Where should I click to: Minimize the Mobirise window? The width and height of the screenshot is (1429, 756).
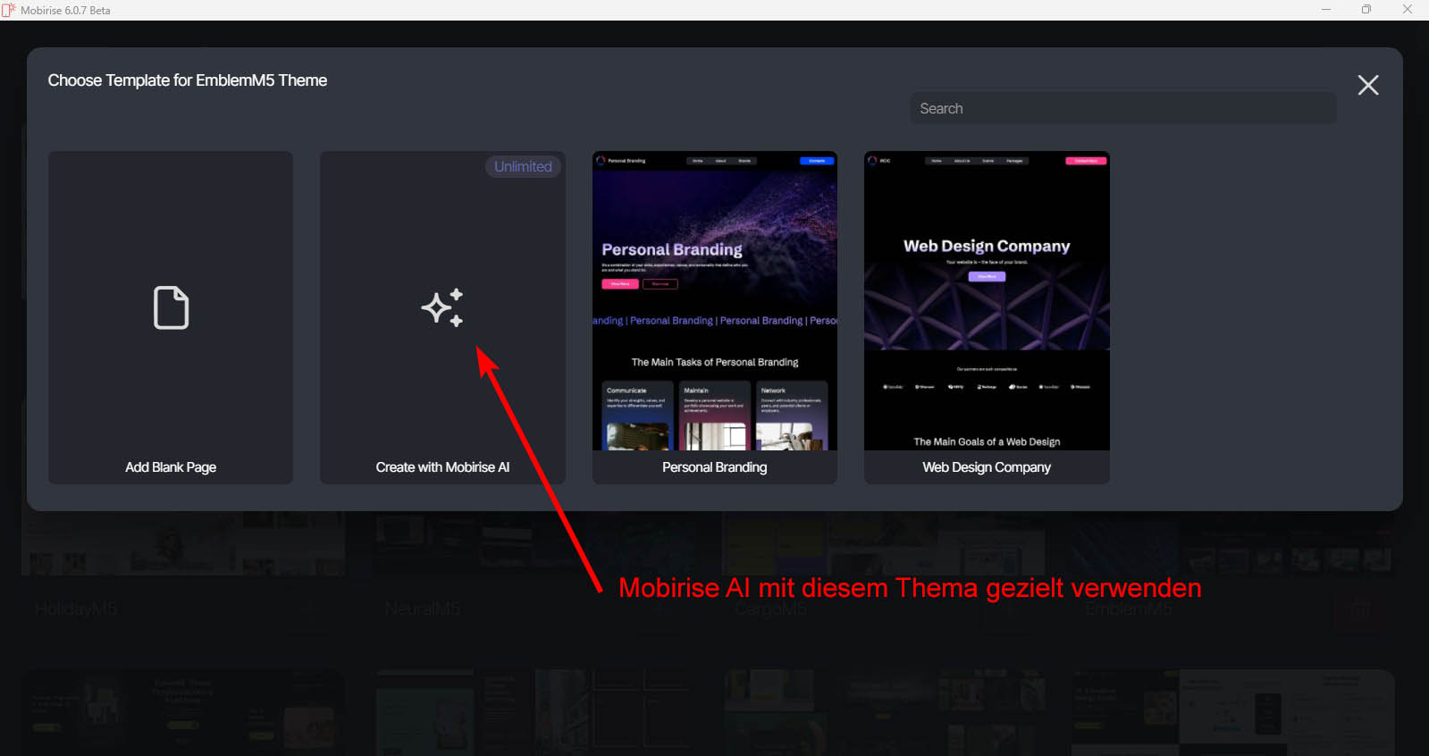tap(1326, 10)
